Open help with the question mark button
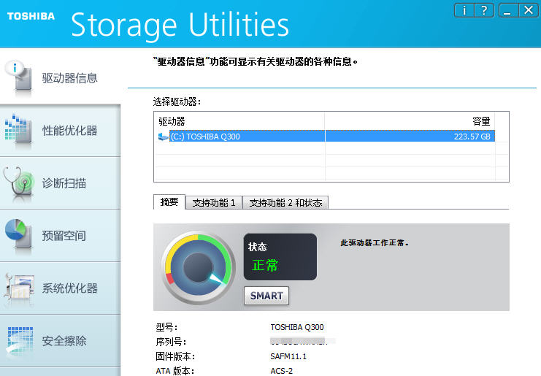The height and width of the screenshot is (376, 541). [484, 10]
